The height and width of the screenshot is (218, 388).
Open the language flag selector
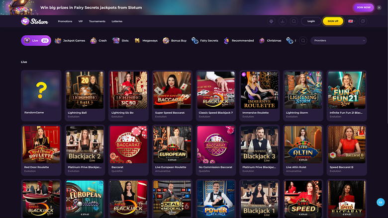(352, 21)
